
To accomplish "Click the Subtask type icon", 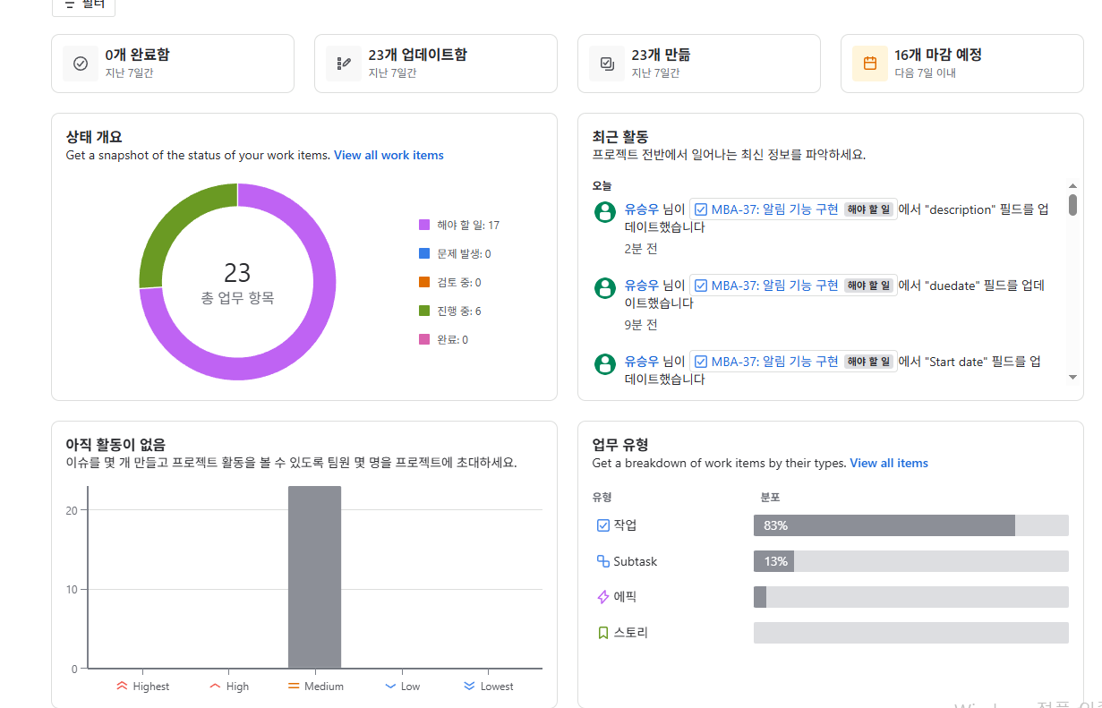I will tap(602, 561).
